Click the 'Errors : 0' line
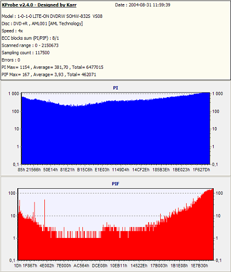231x272 pixels. 11,60
